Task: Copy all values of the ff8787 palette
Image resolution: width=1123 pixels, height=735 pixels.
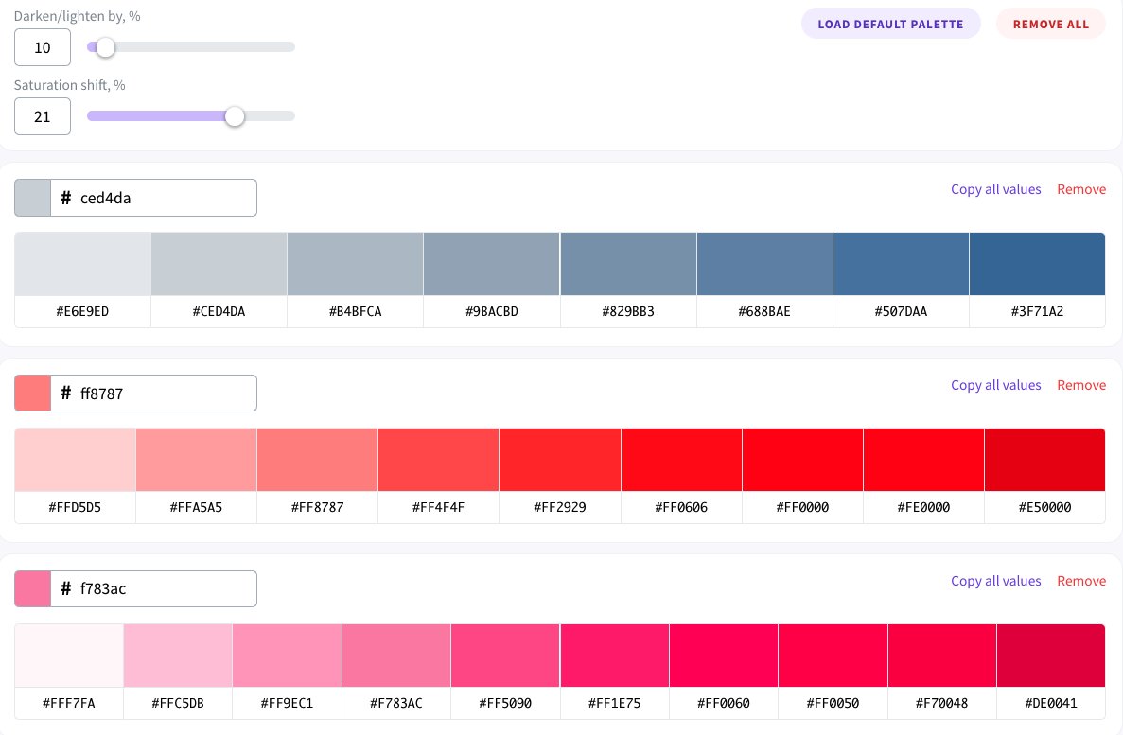Action: pyautogui.click(x=995, y=385)
